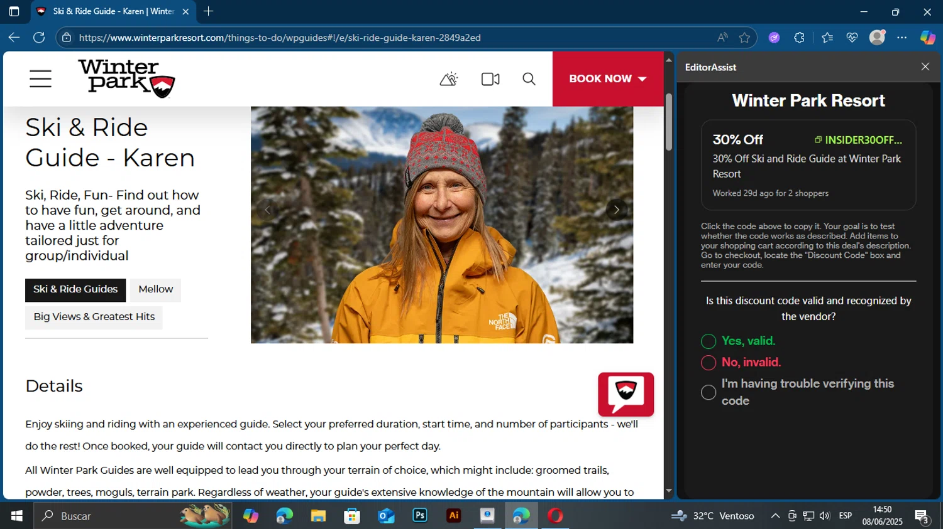Choose the 'No, invalid.' option
943x529 pixels.
click(x=709, y=363)
